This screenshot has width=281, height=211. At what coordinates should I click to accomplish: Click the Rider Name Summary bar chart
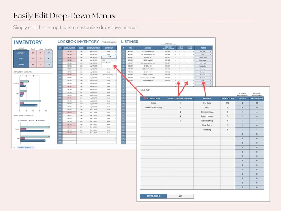click(x=33, y=132)
